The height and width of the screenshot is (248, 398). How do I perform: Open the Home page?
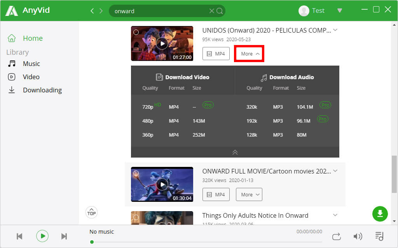coord(33,38)
